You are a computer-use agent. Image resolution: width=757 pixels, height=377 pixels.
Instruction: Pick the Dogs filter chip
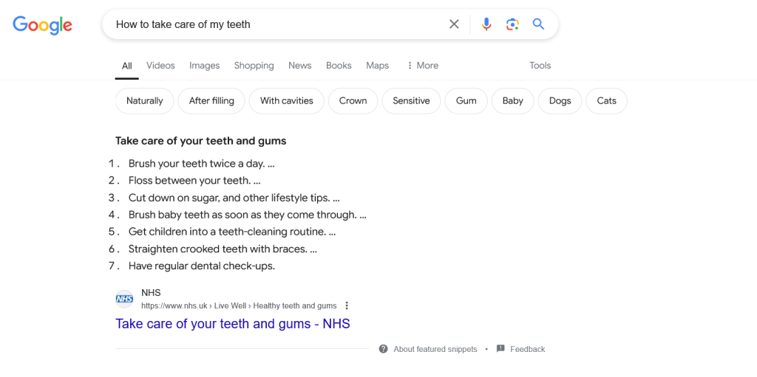tap(560, 101)
